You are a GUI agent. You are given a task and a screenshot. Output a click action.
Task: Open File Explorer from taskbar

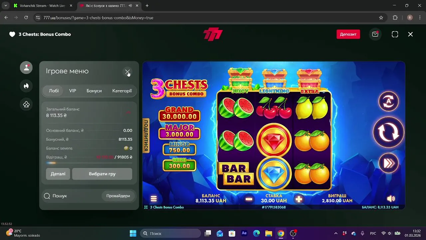coord(269,233)
